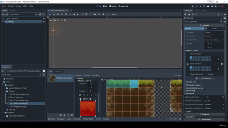228x128 pixels.
Task: Click the Filter Properties search field
Action: point(203,22)
